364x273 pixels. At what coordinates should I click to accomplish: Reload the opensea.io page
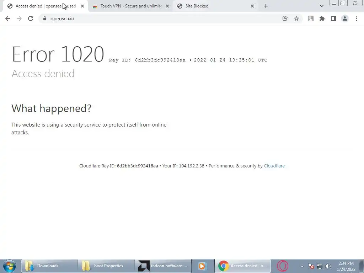click(31, 18)
